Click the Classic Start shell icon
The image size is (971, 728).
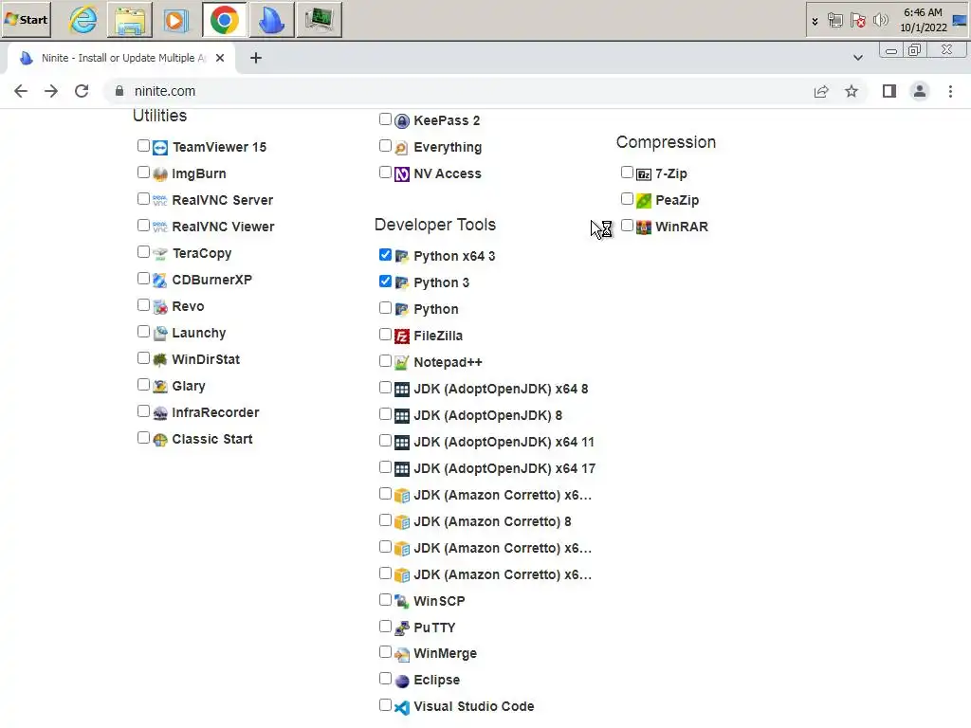coord(159,440)
